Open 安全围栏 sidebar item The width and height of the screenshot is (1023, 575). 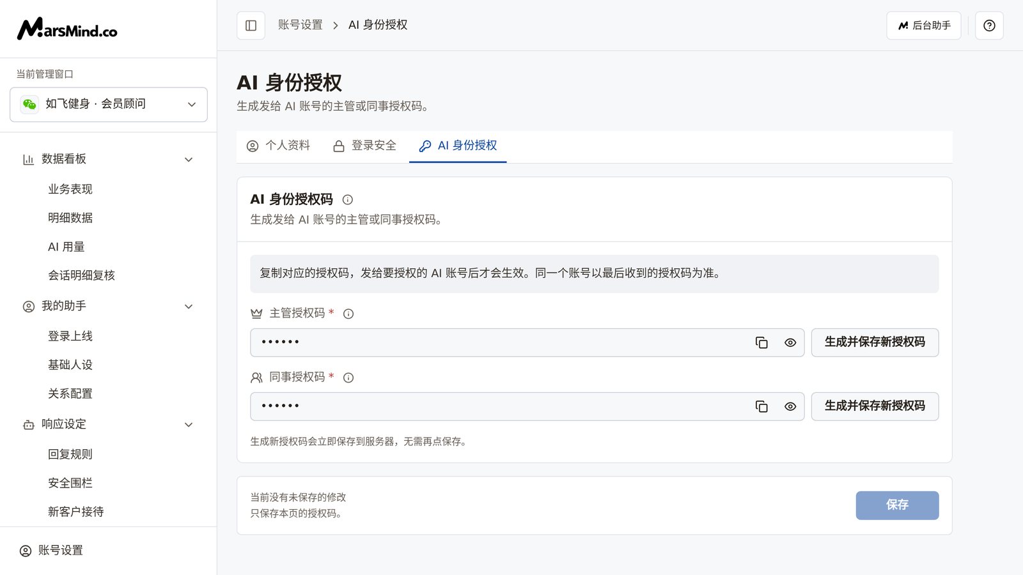point(70,483)
